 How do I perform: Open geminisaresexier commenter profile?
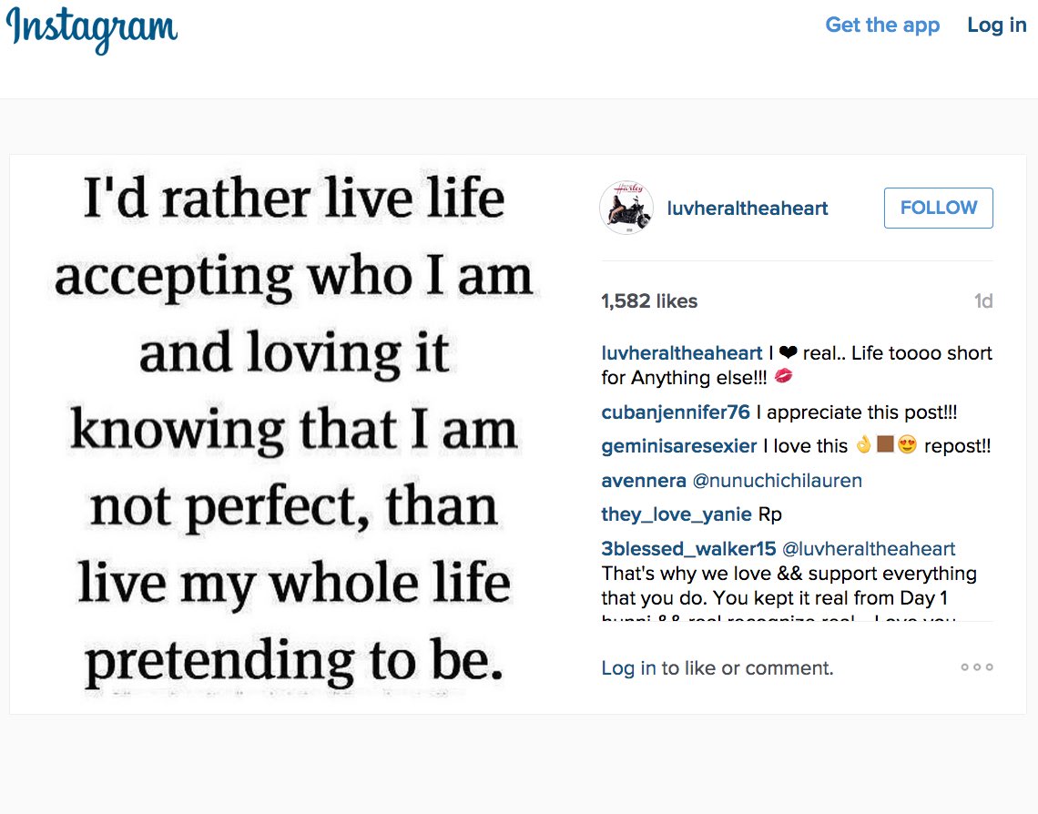point(679,446)
